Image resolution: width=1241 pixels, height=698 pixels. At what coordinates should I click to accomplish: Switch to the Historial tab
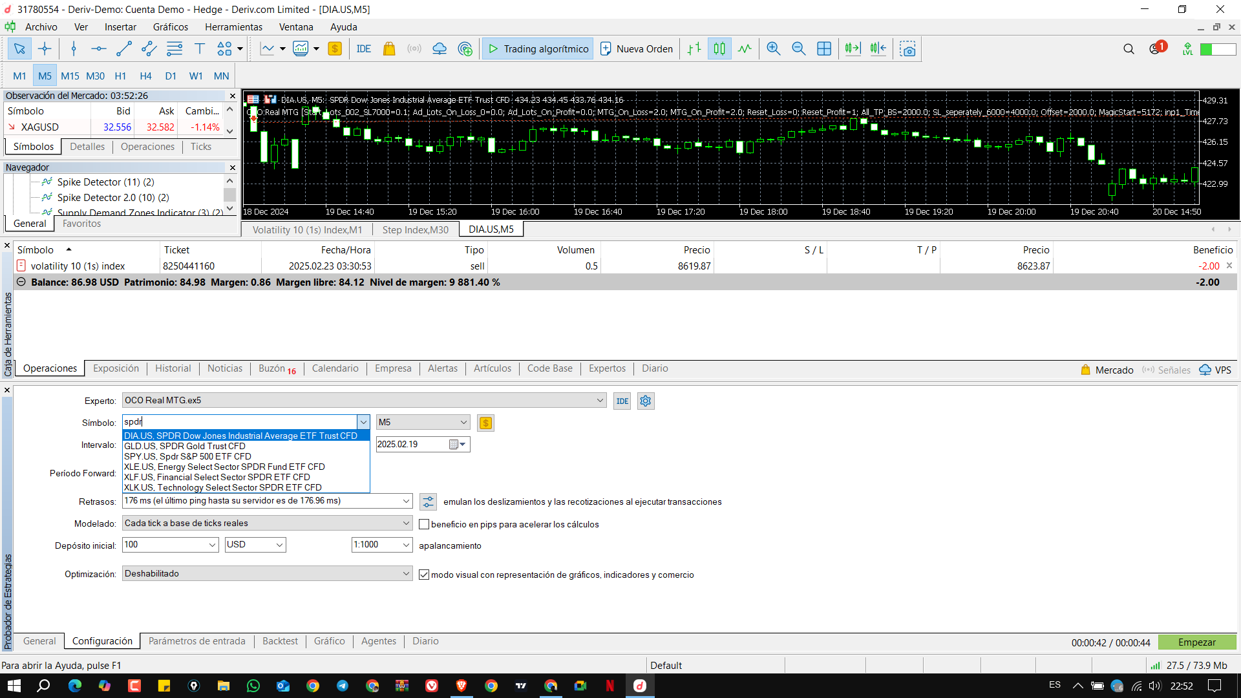pyautogui.click(x=173, y=368)
